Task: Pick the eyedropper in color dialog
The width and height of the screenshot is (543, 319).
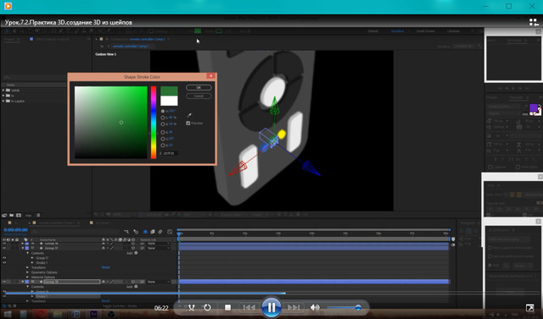Action: coord(189,115)
